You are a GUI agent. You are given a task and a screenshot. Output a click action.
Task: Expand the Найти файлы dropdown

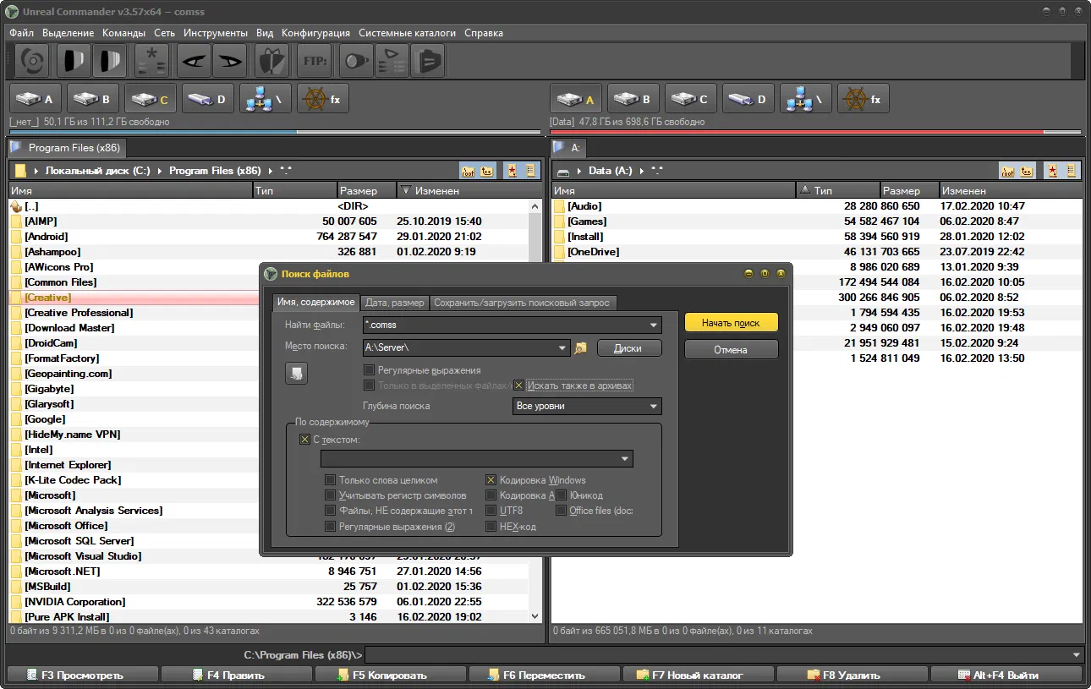[x=654, y=325]
